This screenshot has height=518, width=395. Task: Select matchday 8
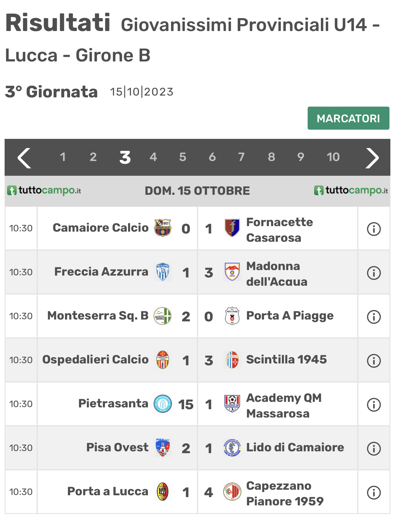tap(271, 157)
